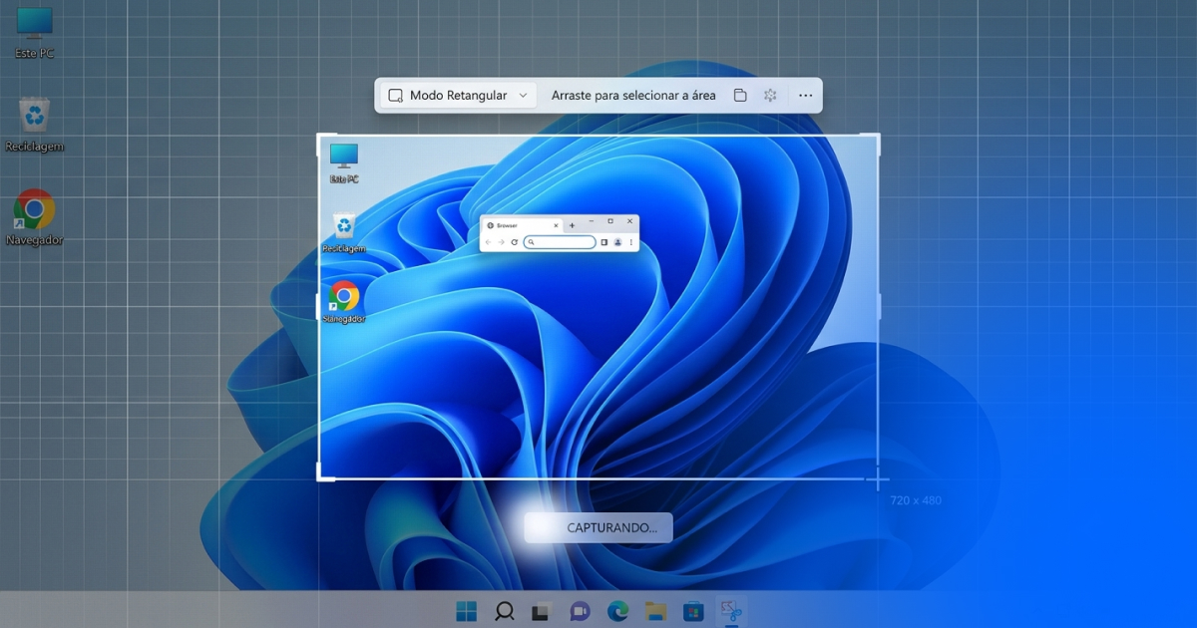
Task: Maximize the small browser window
Action: pos(610,221)
